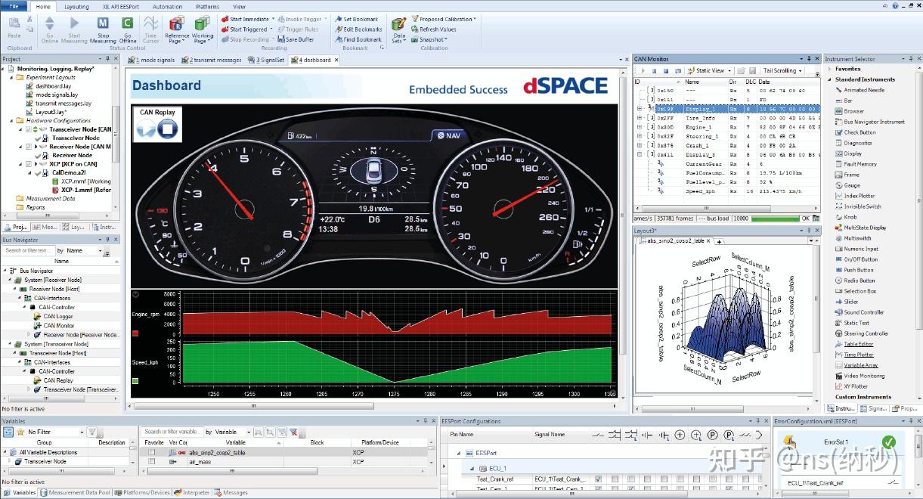The height and width of the screenshot is (499, 923).
Task: Open the Reference Page icon
Action: (177, 24)
